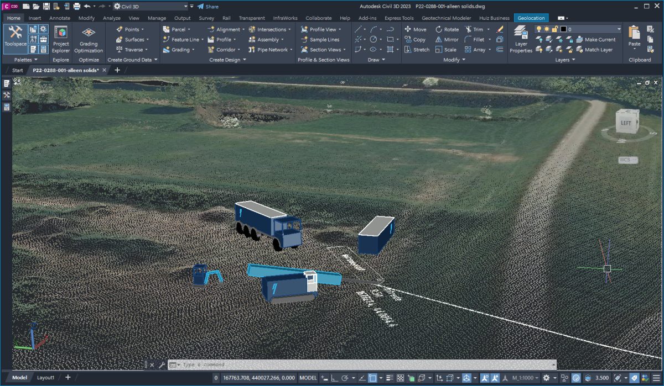This screenshot has height=386, width=664.
Task: Open Project Explorer
Action: [x=61, y=39]
